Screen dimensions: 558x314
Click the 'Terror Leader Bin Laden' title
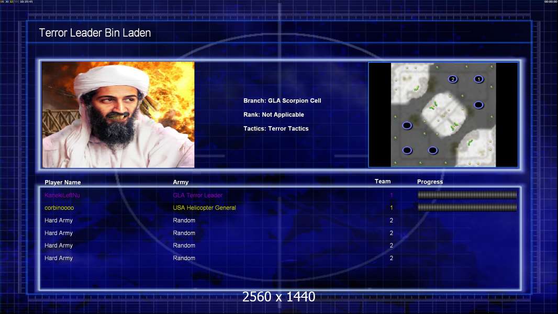(95, 33)
